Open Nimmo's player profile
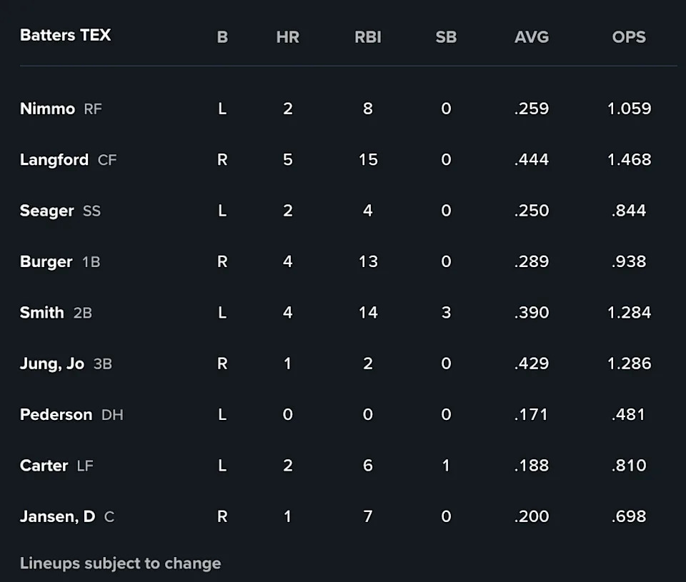 47,109
